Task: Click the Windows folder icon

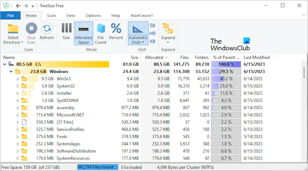Action: [18, 72]
